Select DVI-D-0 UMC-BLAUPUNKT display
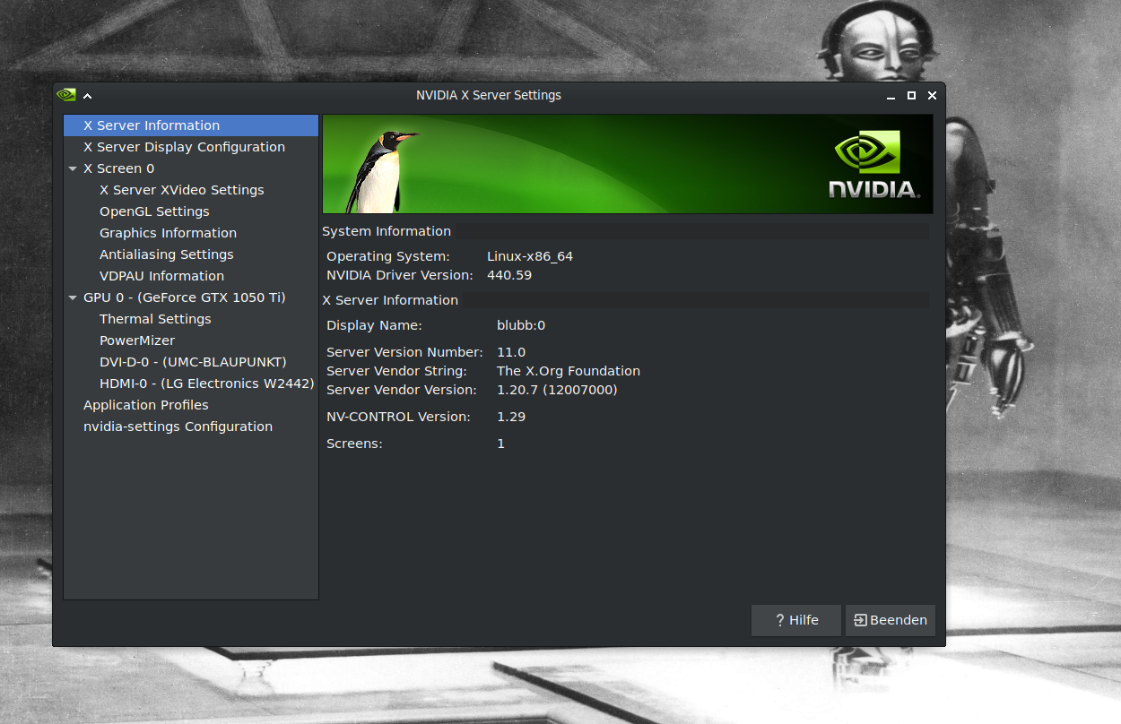 (x=193, y=362)
